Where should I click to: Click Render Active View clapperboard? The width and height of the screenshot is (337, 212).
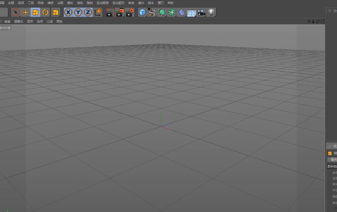(x=110, y=12)
